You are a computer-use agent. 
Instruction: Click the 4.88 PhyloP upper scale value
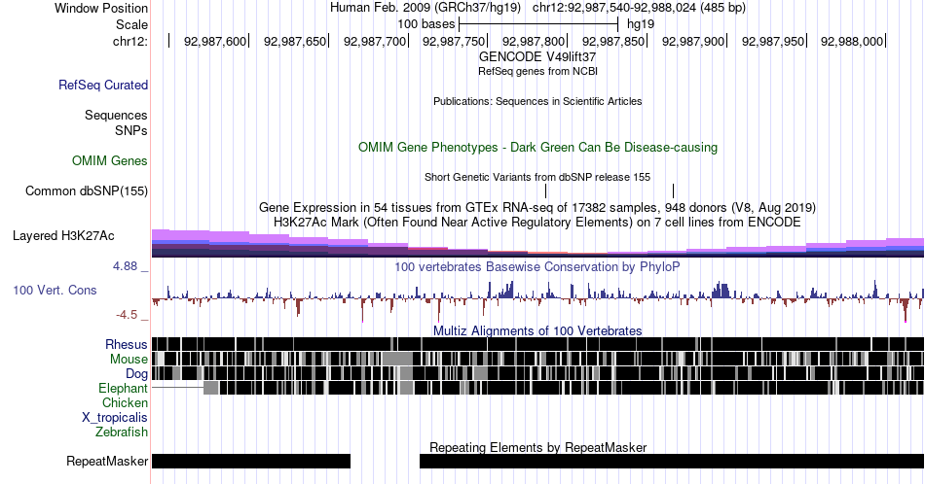[x=125, y=266]
